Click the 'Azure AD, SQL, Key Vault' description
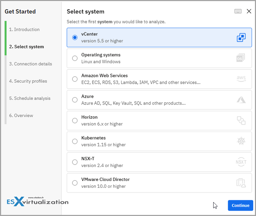256x216 pixels. [x=133, y=103]
